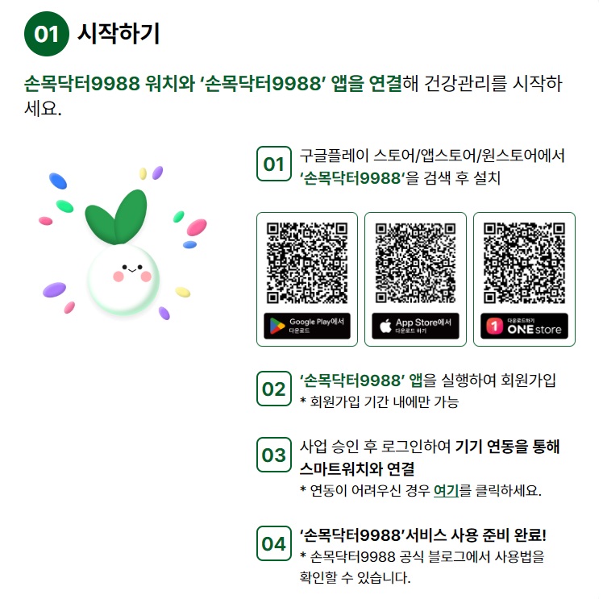Click the App Store download badge

click(415, 326)
